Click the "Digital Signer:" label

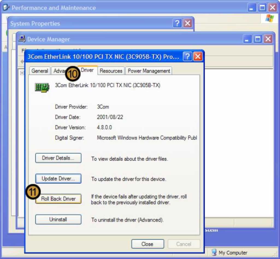click(x=69, y=138)
